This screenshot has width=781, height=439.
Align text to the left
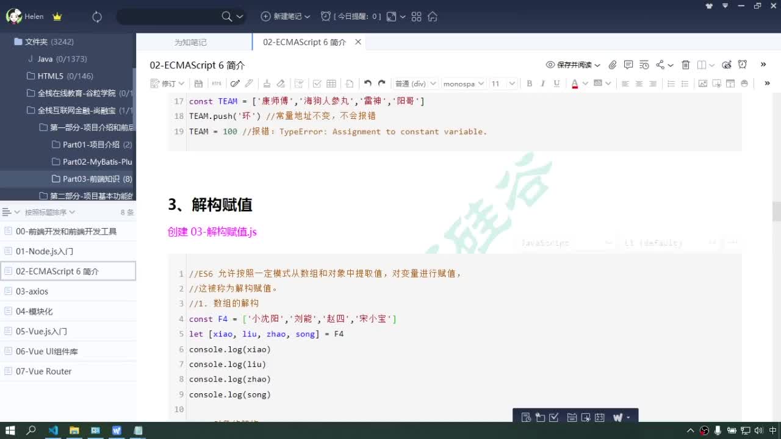625,84
